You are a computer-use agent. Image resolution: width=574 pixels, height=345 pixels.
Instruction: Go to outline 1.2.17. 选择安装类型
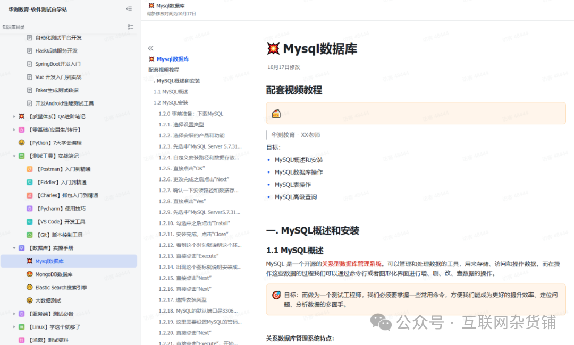click(x=182, y=300)
